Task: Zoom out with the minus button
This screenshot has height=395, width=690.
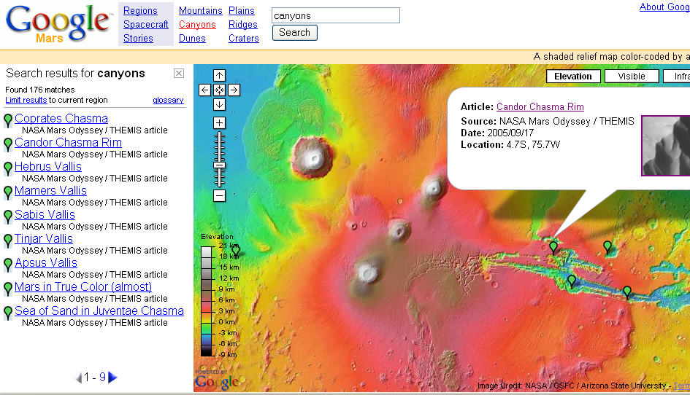Action: pos(219,195)
